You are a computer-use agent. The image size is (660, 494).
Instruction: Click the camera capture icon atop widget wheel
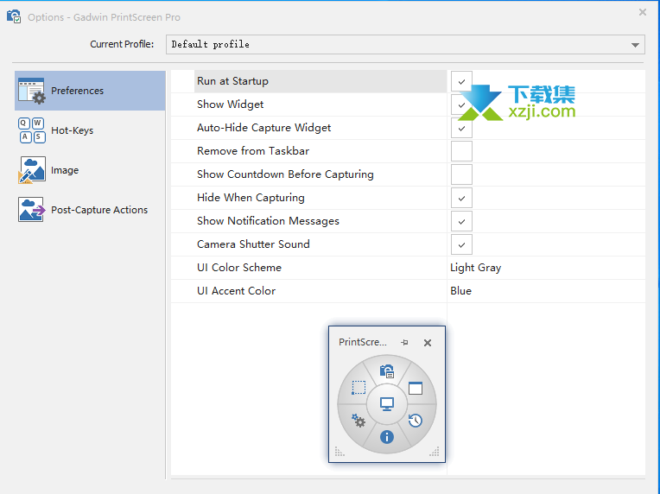pos(387,371)
